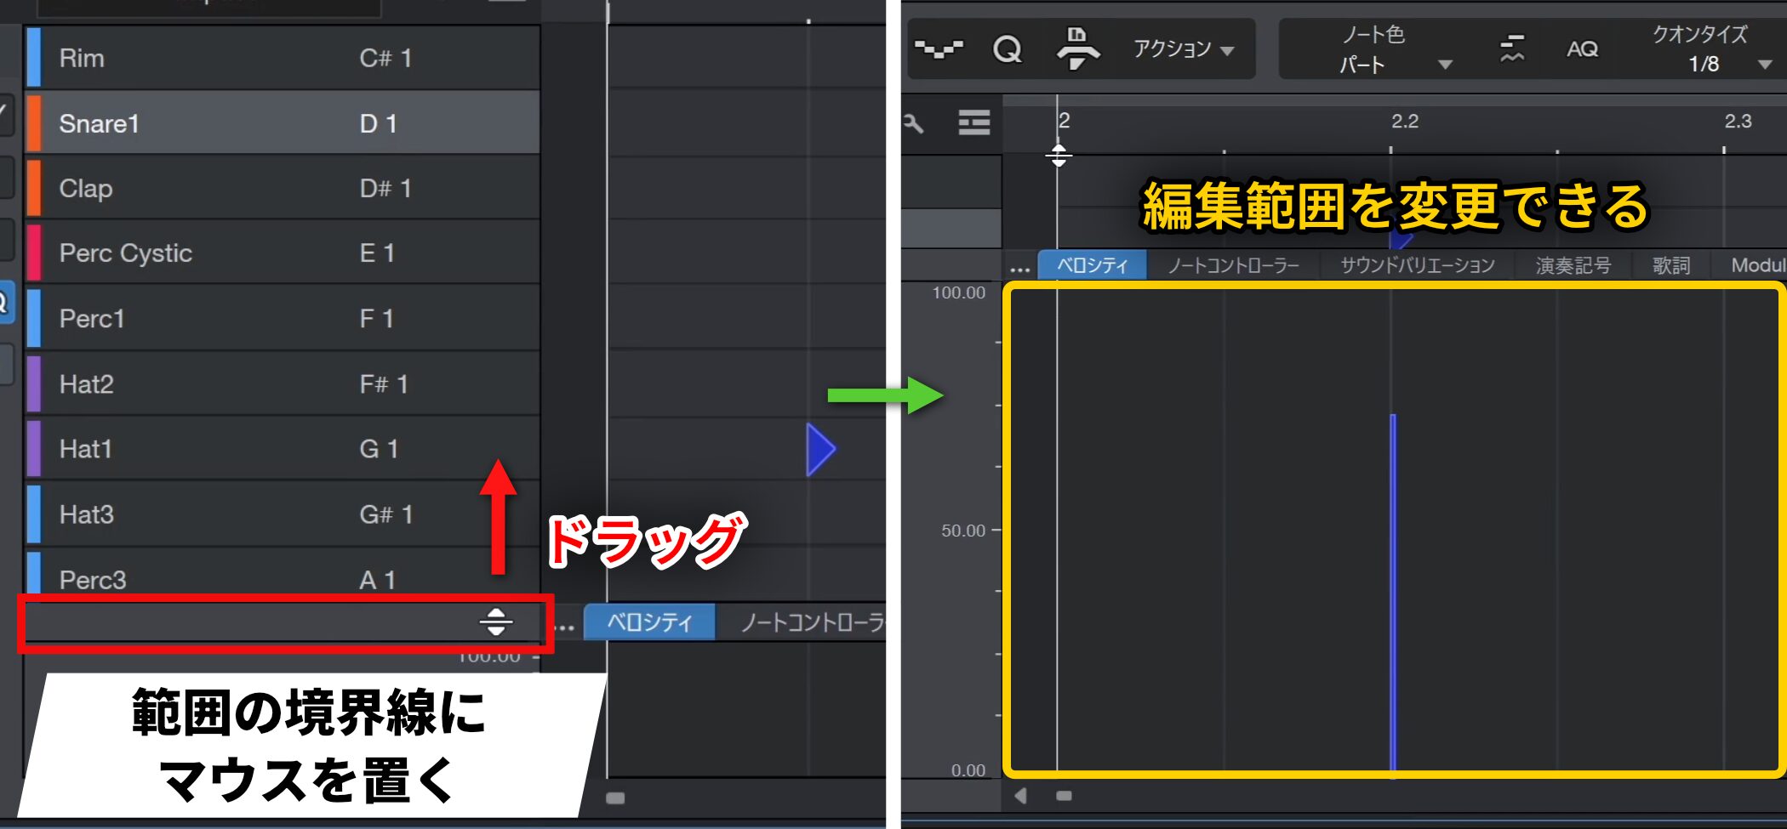Click the blue velocity bar in the lane
The image size is (1787, 829).
click(x=1393, y=595)
